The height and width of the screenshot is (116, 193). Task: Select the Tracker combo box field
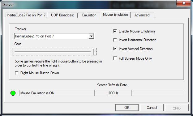coord(54,36)
